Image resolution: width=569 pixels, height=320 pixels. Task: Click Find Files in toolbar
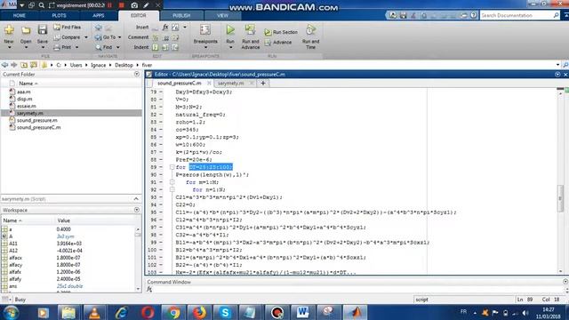(68, 27)
